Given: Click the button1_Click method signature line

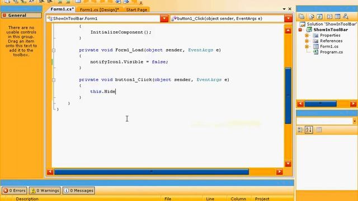Looking at the screenshot, I should pyautogui.click(x=154, y=80).
